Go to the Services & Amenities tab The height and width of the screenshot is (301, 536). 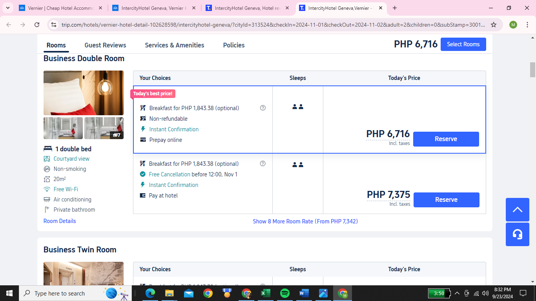[175, 45]
